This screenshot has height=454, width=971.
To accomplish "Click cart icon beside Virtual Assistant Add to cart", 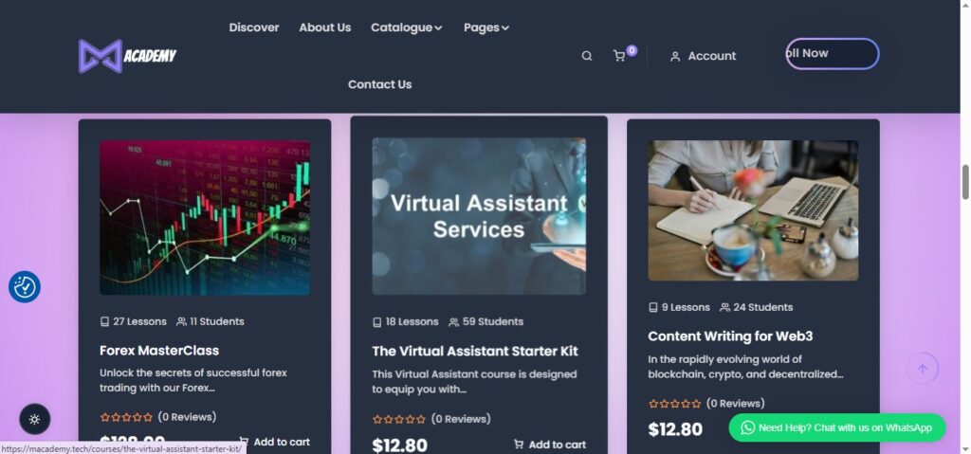I will [x=519, y=445].
